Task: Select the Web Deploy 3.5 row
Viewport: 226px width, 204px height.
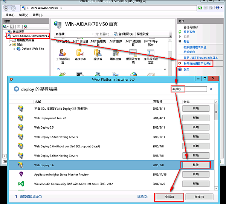Action: coord(111,127)
